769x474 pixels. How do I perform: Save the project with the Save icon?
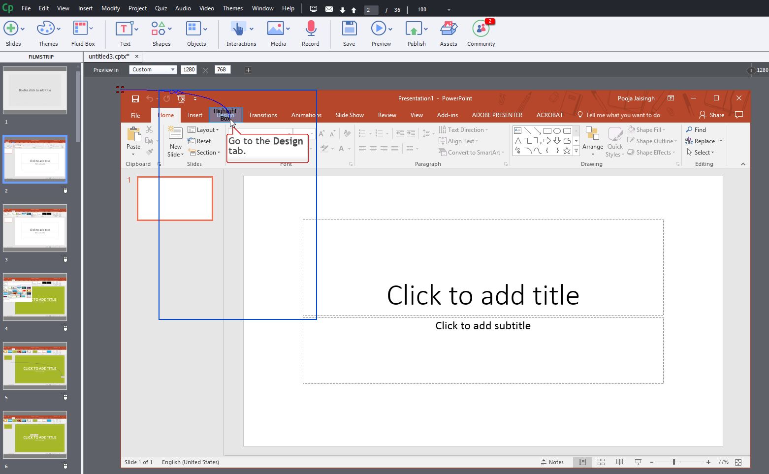[349, 29]
